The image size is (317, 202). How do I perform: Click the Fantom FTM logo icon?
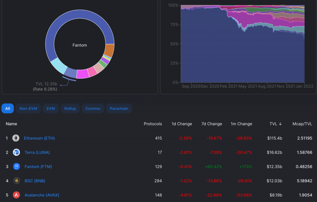(16, 167)
